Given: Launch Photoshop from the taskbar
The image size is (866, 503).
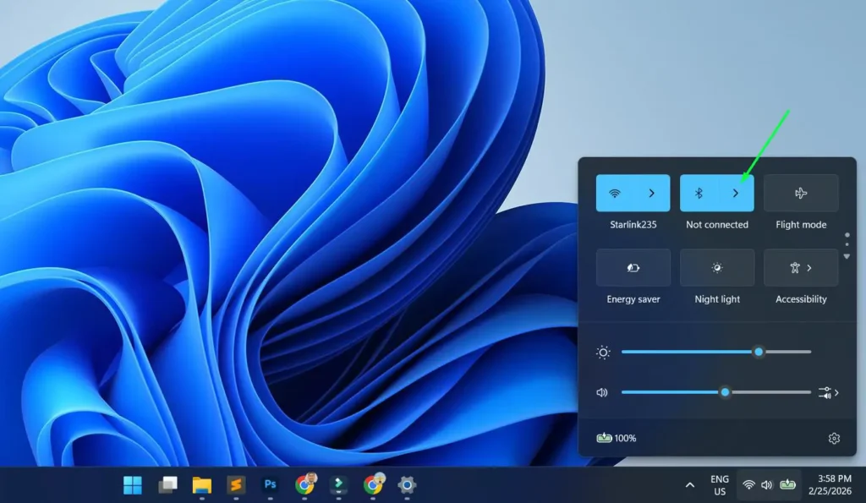Looking at the screenshot, I should [x=269, y=485].
